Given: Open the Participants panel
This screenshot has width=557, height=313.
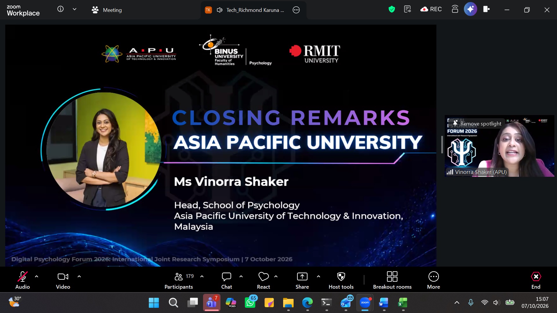Looking at the screenshot, I should click(179, 280).
